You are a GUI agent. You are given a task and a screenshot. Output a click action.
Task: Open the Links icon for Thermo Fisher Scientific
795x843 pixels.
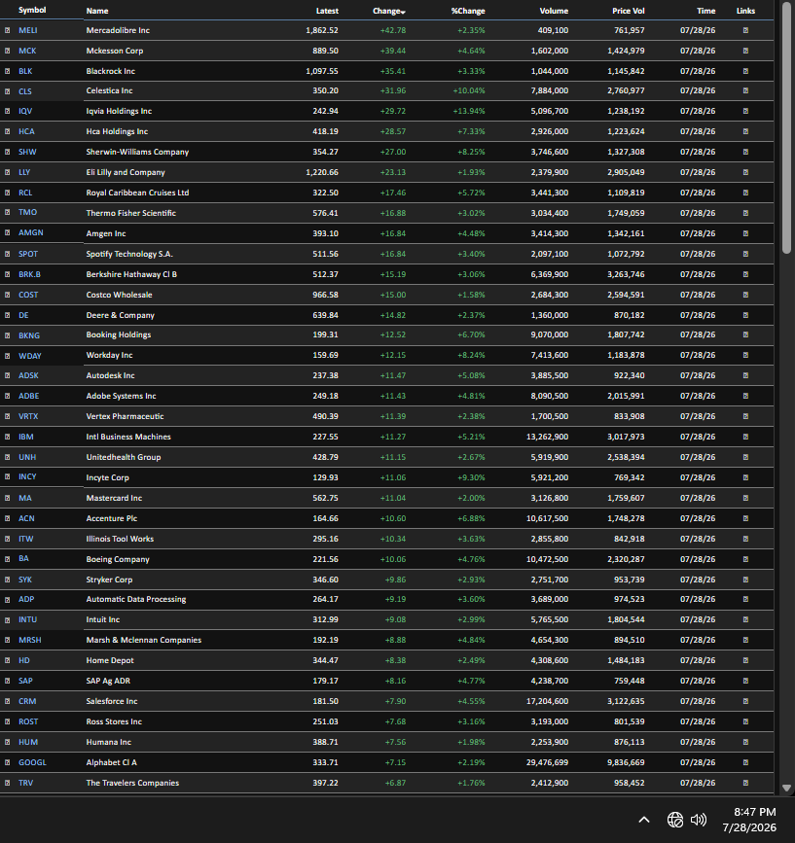tap(745, 214)
